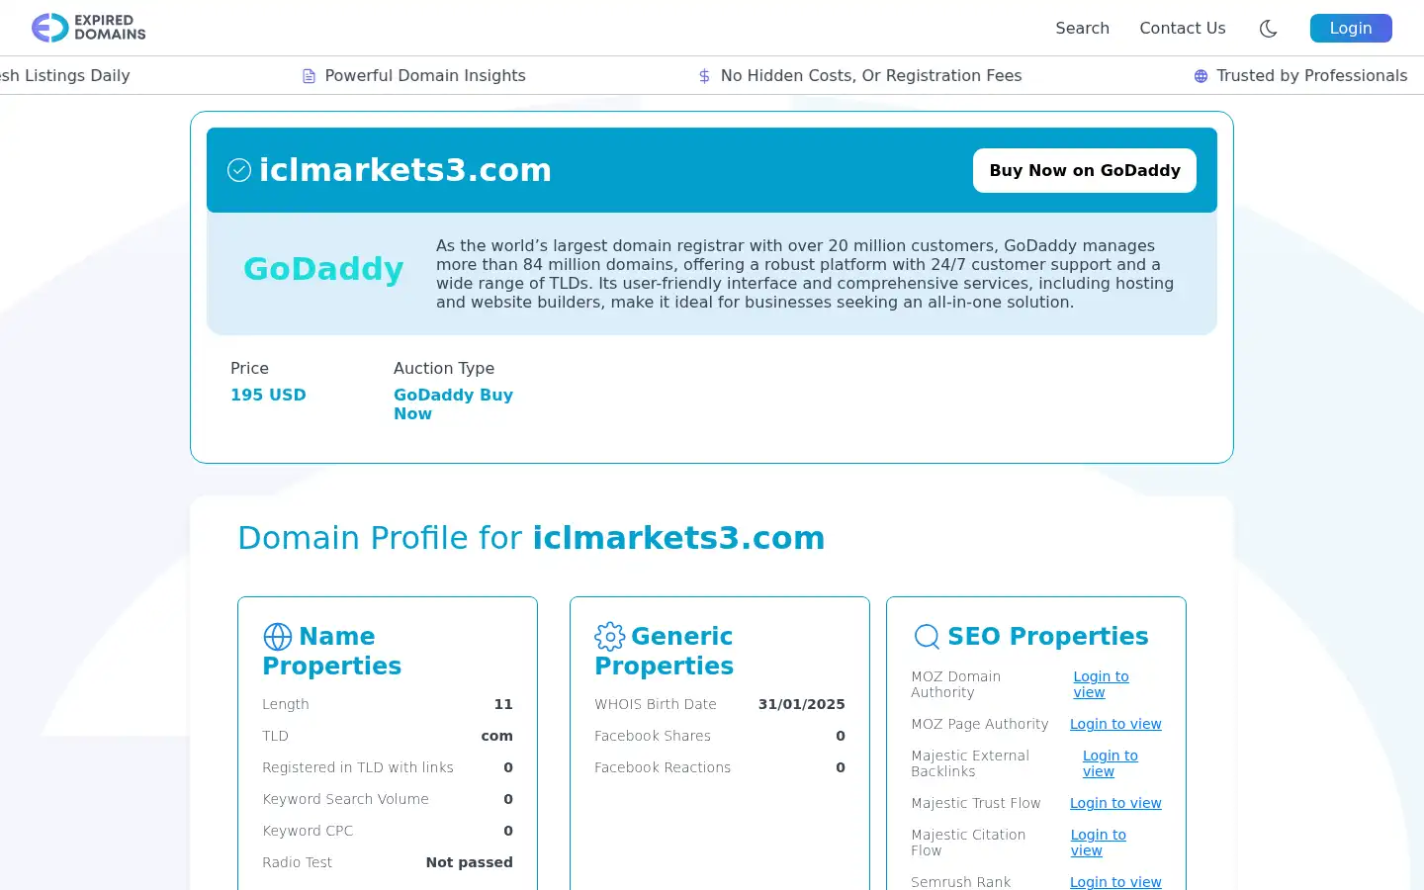Image resolution: width=1424 pixels, height=890 pixels.
Task: Click Login to view for Majestic Citation Flow
Action: [x=1098, y=843]
